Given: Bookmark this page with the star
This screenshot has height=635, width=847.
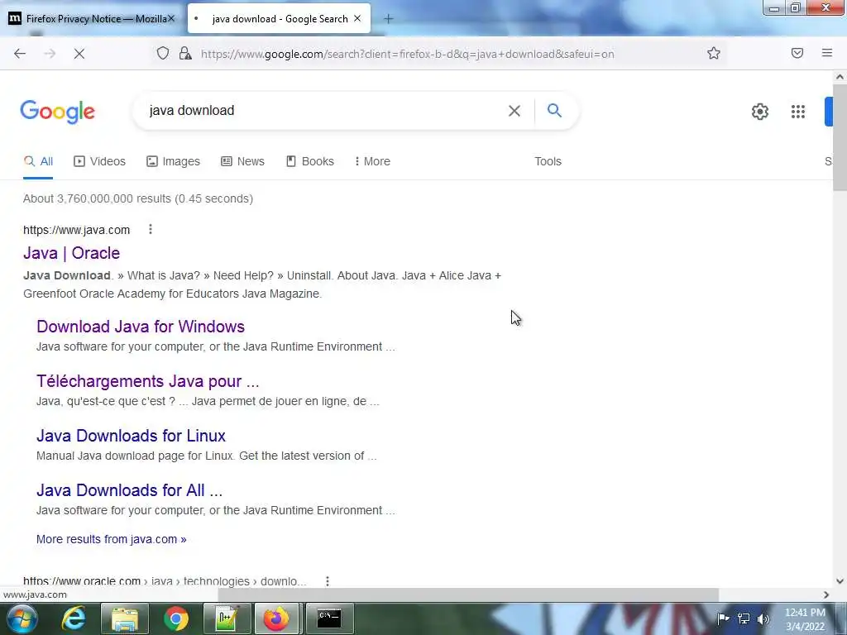Looking at the screenshot, I should pos(714,53).
